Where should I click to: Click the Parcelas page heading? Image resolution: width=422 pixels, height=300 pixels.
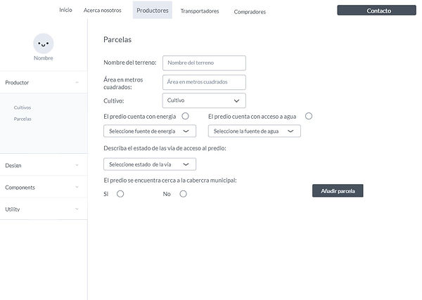point(117,39)
